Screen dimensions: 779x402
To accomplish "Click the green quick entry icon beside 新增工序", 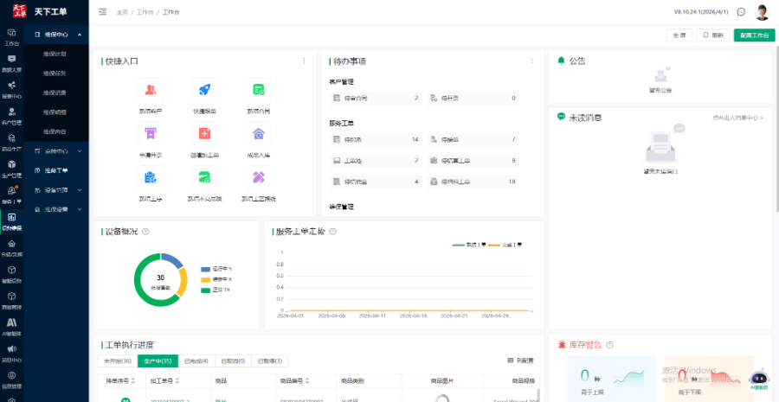I will (204, 177).
